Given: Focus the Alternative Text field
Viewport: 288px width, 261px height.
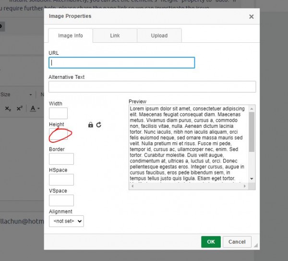Looking at the screenshot, I should pos(152,87).
